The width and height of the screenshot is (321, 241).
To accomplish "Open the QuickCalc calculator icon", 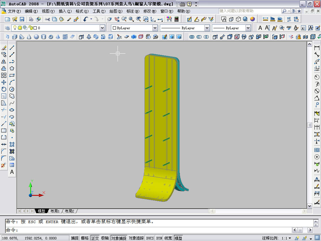I will point(176,19).
